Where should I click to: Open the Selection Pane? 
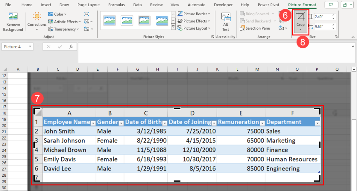click(255, 28)
